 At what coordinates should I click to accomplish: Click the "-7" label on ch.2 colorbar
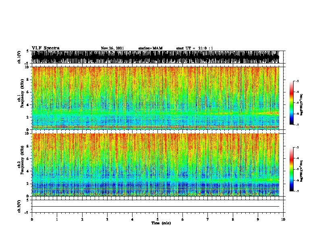point(297,191)
